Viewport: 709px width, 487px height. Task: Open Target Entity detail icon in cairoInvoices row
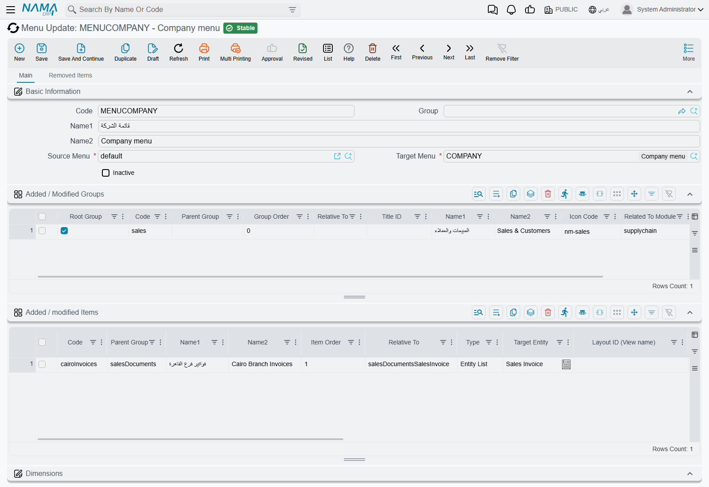tap(566, 364)
